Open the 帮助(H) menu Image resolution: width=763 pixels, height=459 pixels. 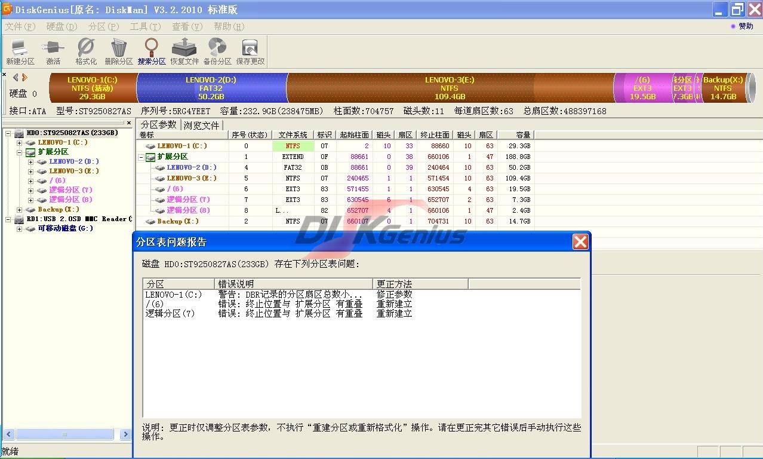click(229, 26)
